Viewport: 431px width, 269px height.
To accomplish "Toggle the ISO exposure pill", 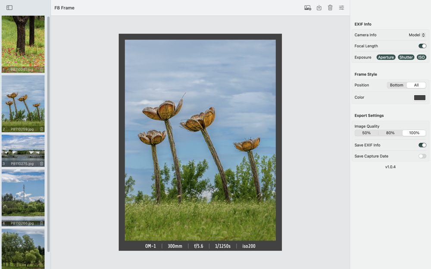I will click(422, 57).
